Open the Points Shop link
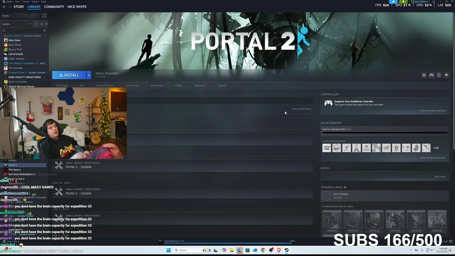 tap(132, 85)
